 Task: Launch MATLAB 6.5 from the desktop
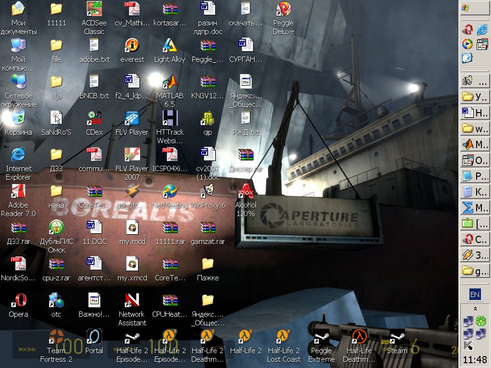tap(170, 81)
